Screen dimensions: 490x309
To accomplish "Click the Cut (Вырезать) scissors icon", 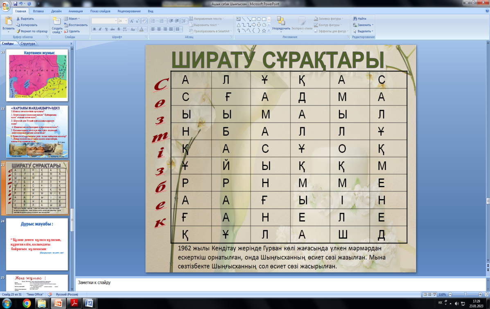I will point(18,19).
